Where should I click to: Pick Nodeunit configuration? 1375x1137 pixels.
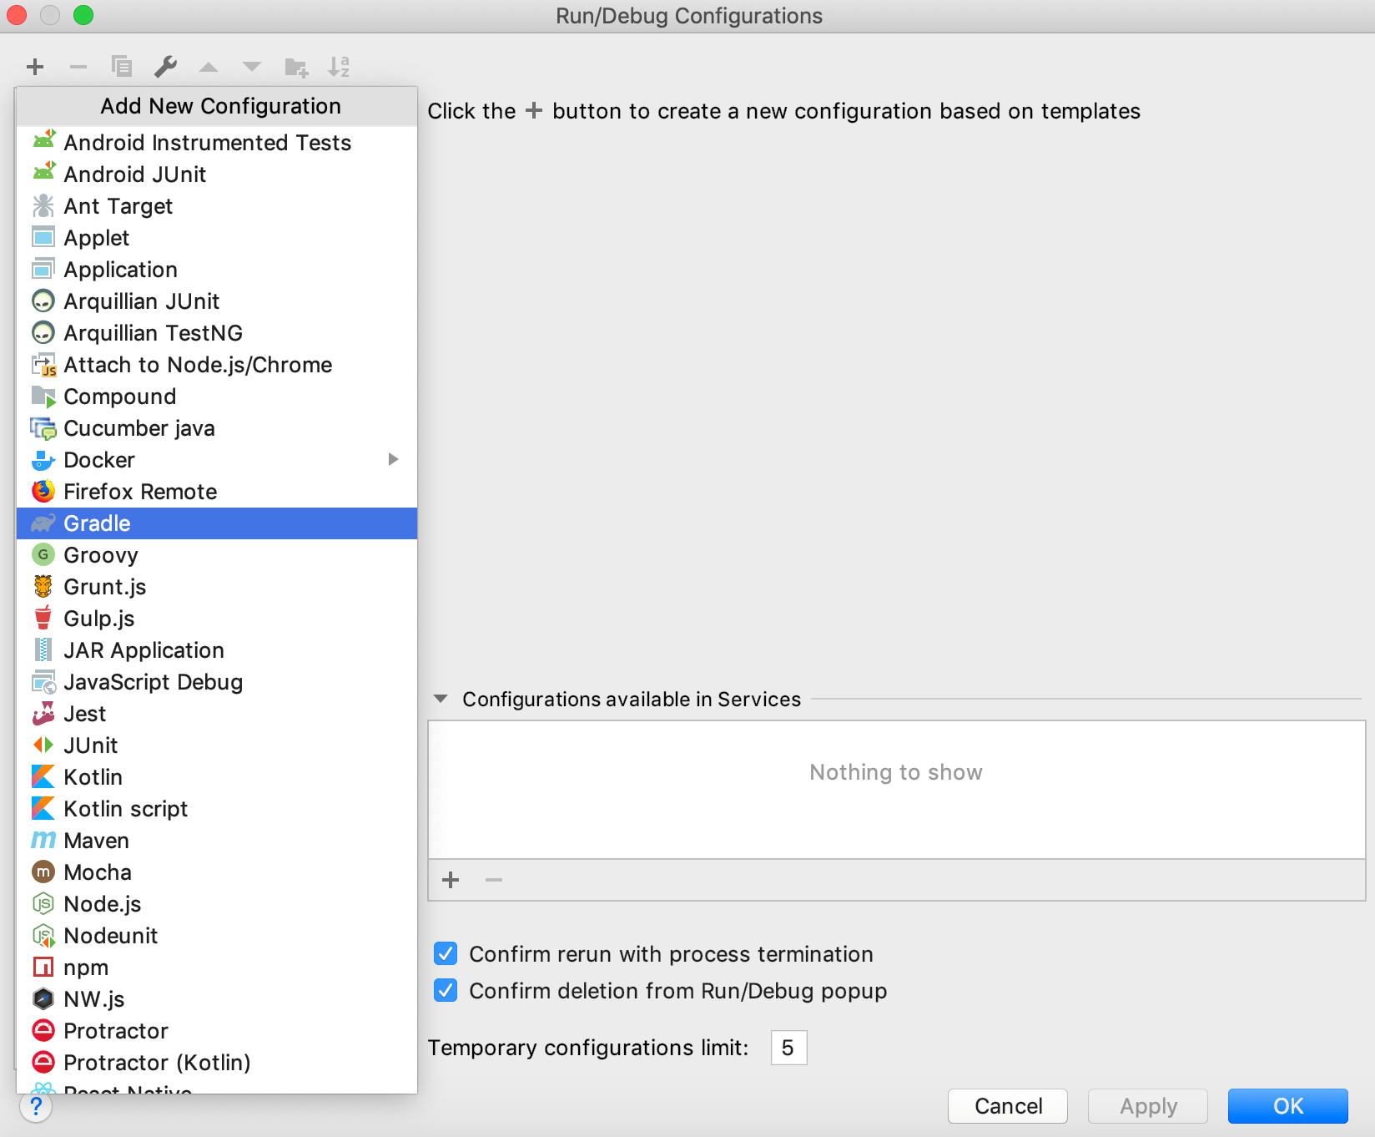(217, 936)
